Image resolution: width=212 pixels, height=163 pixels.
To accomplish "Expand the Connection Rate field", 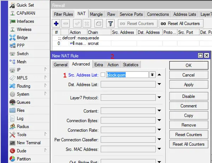I will (x=159, y=130).
